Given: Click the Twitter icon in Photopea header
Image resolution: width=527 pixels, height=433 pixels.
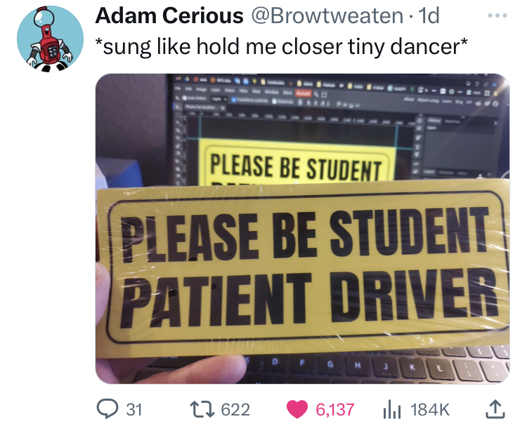Looking at the screenshot, I should pyautogui.click(x=486, y=104).
